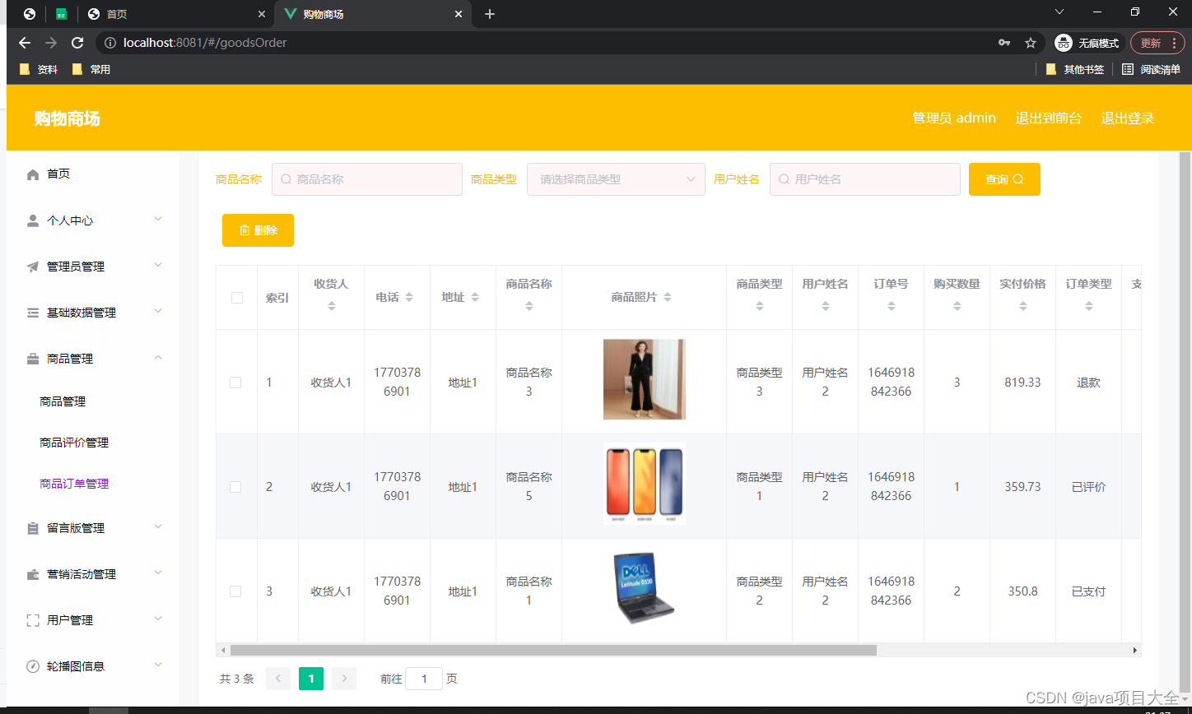Click the 查询 search button
Viewport: 1192px width, 714px height.
tap(1004, 179)
